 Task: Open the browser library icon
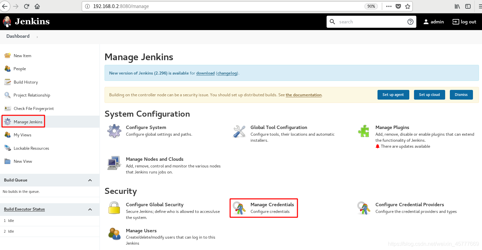pyautogui.click(x=457, y=6)
